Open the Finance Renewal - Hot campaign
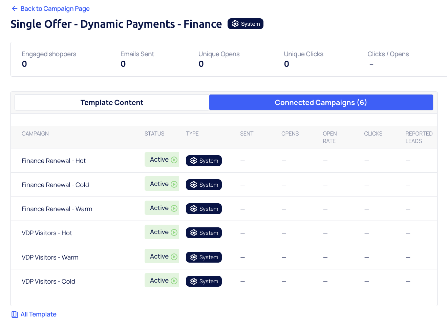447x328 pixels. pyautogui.click(x=54, y=161)
